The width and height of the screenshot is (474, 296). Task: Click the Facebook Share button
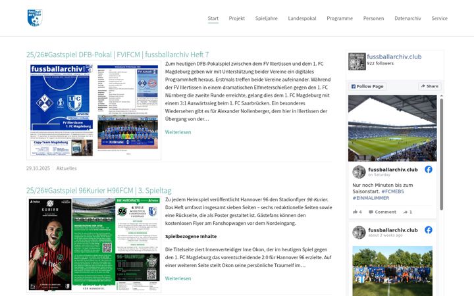tap(429, 86)
